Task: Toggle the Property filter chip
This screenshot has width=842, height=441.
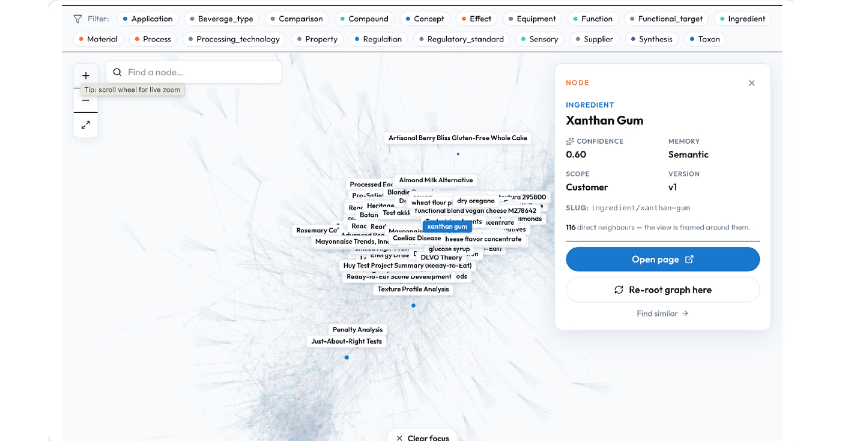Action: [x=317, y=39]
